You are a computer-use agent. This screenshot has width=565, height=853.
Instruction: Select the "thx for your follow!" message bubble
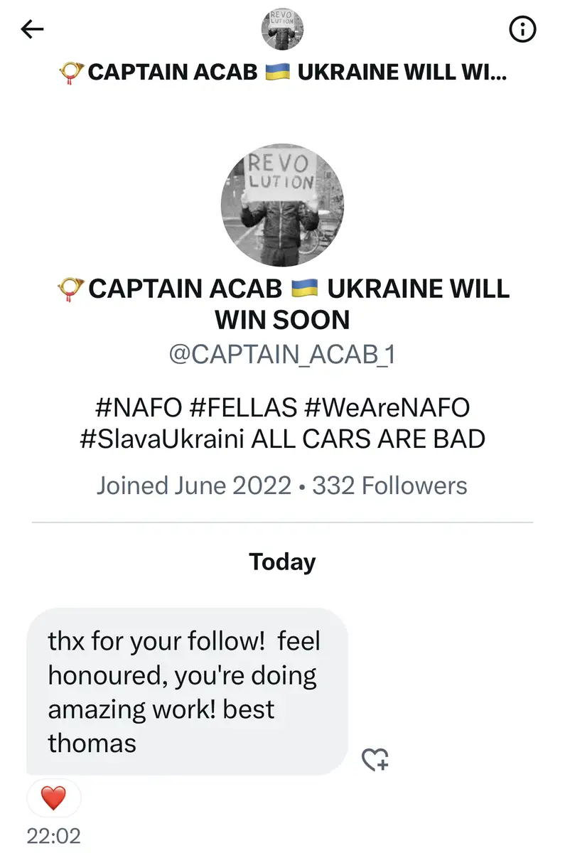click(x=186, y=691)
